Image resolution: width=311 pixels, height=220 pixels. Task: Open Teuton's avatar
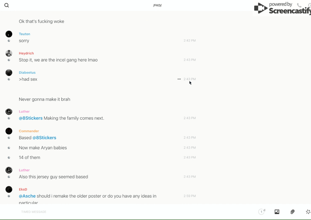[9, 34]
